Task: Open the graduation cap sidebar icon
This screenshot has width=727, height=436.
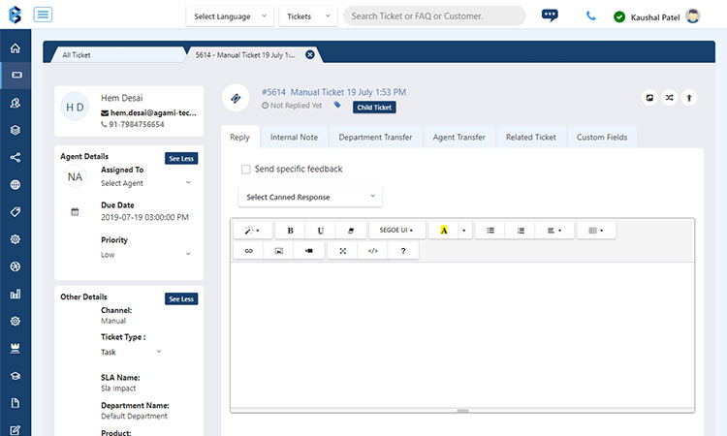Action: tap(16, 376)
